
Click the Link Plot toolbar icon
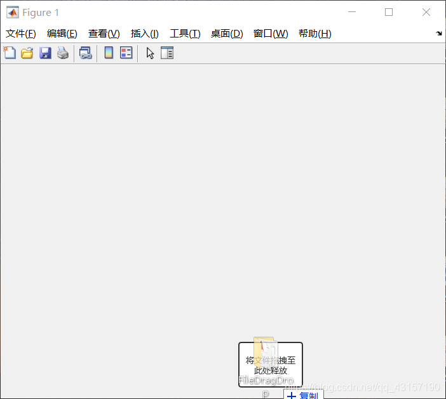tap(85, 53)
